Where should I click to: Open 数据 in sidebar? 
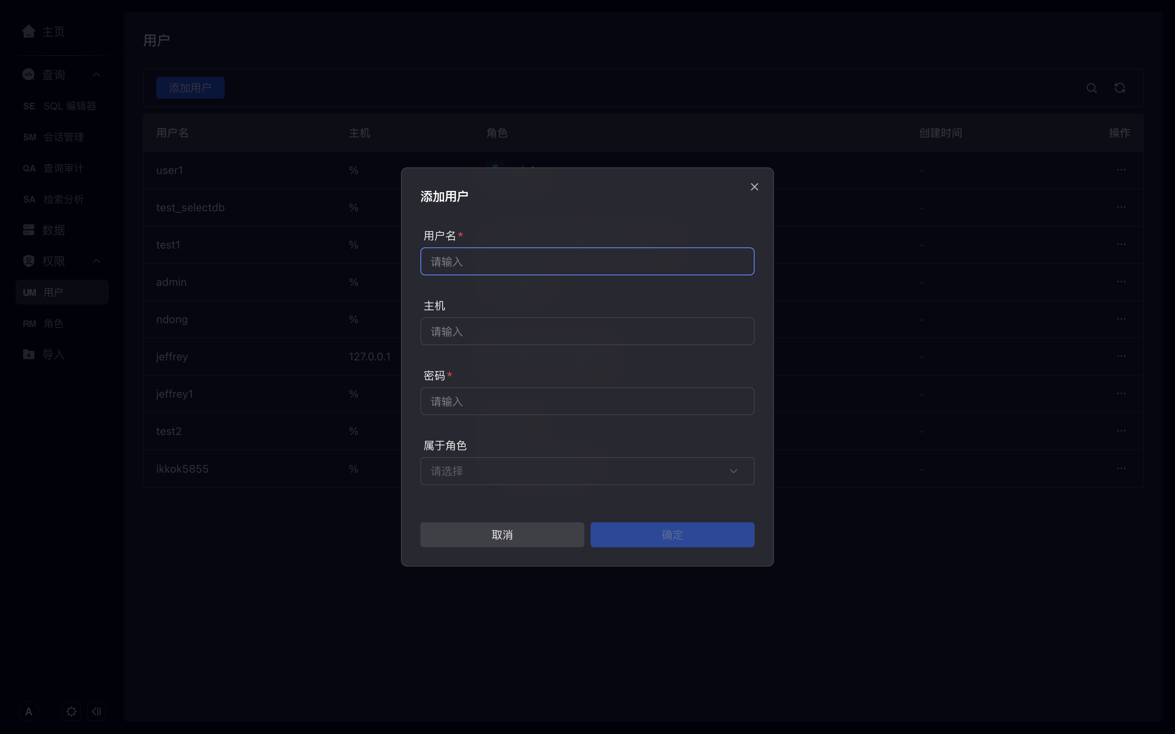[53, 230]
